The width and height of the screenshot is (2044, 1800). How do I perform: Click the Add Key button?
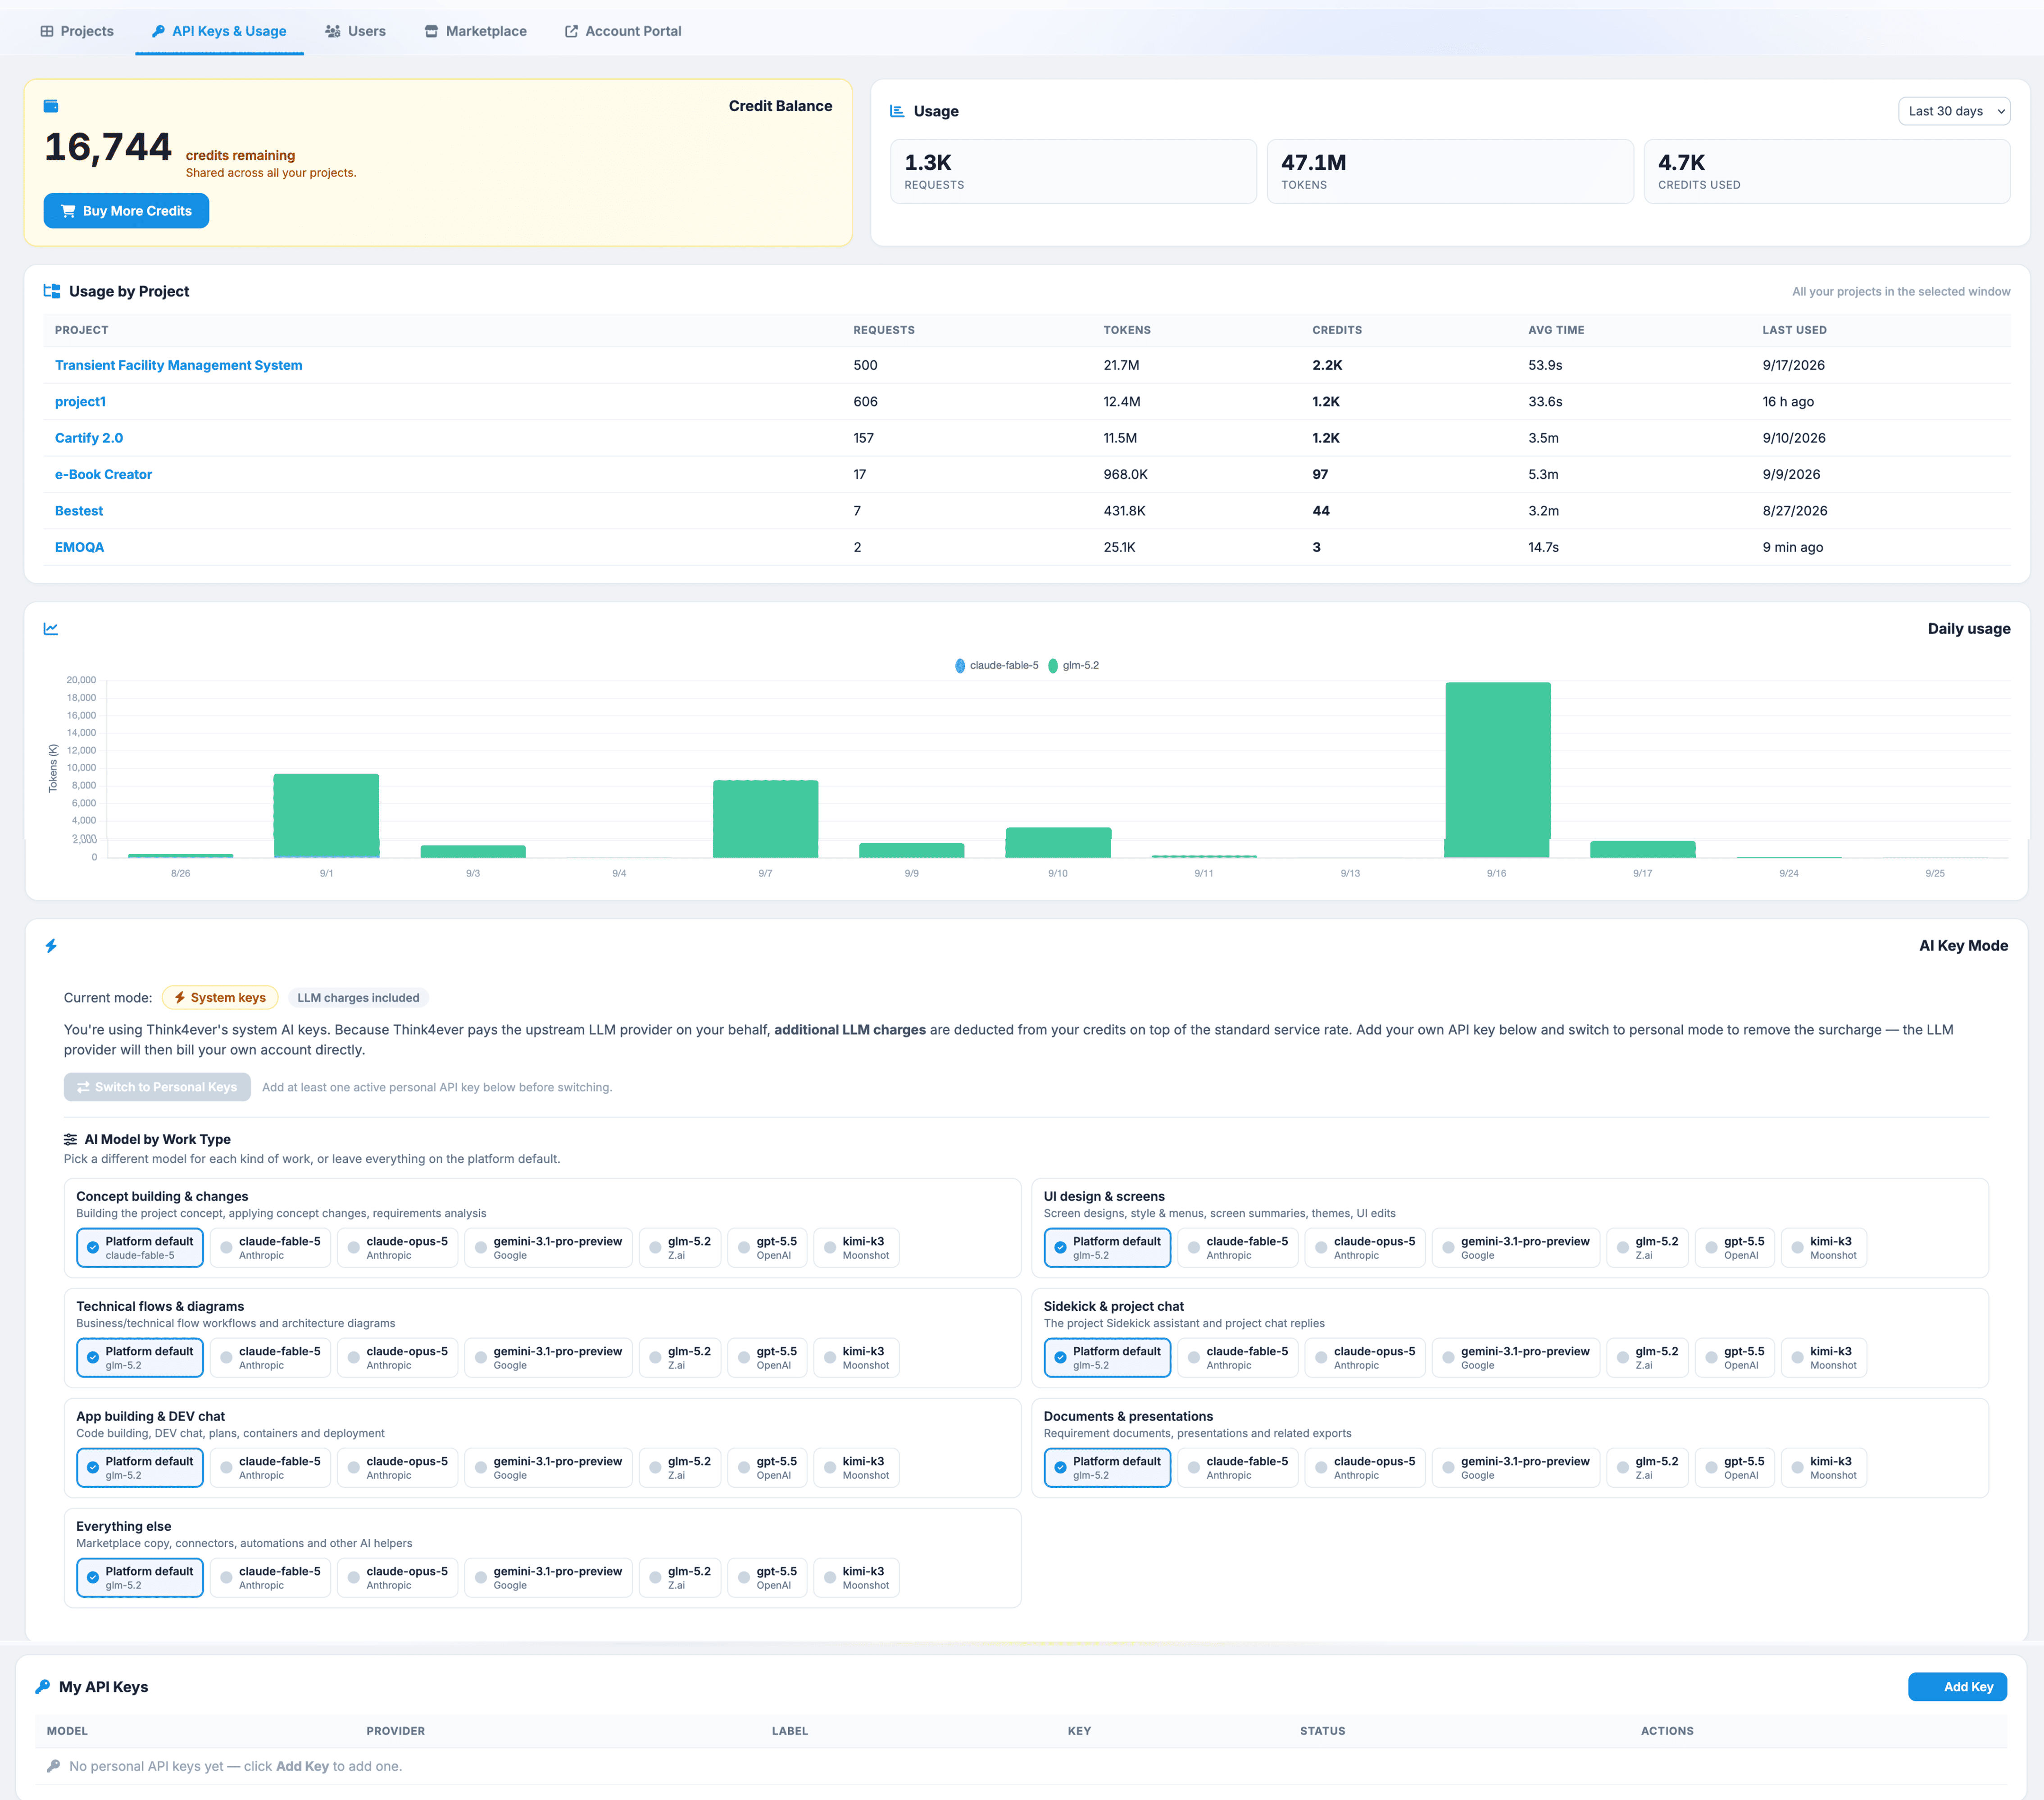click(1957, 1687)
